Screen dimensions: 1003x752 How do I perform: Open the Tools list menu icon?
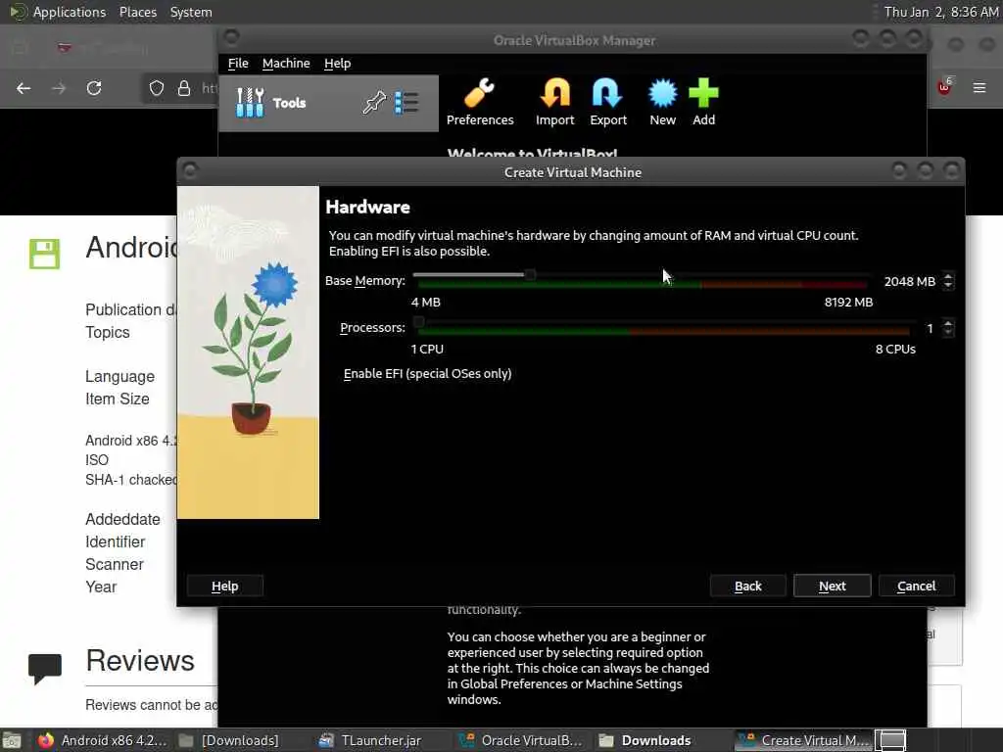tap(406, 102)
